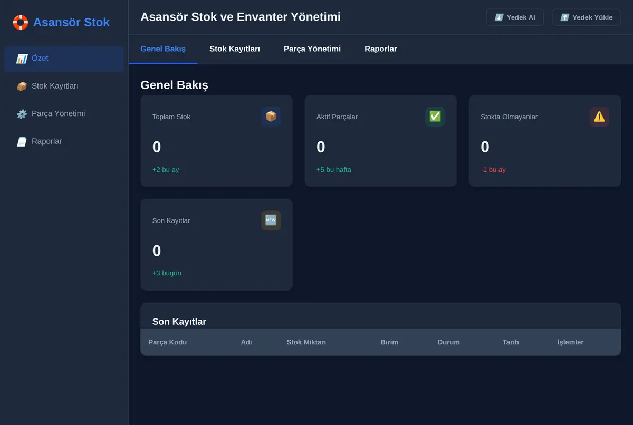
Task: Click the Asansör Stok brand title
Action: (x=71, y=22)
